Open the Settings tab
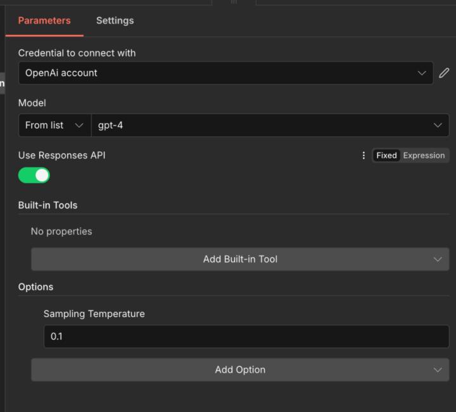This screenshot has height=412, width=456. (x=115, y=20)
